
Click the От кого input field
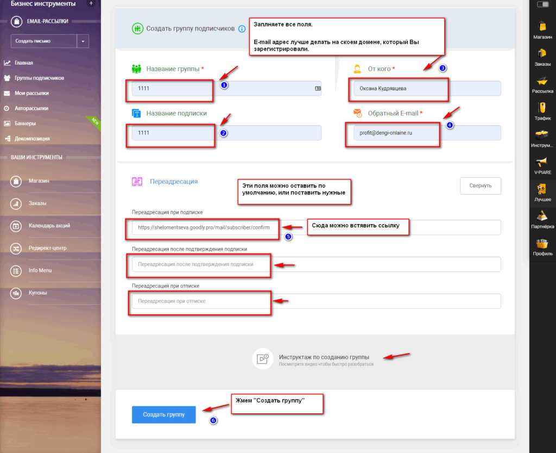pyautogui.click(x=427, y=89)
